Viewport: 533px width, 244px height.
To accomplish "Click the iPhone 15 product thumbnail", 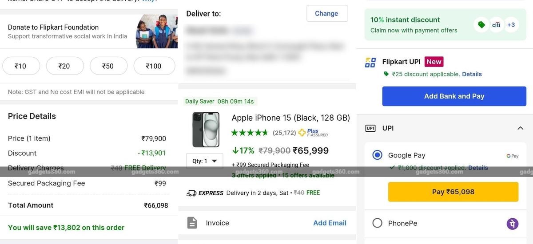I will [x=206, y=130].
